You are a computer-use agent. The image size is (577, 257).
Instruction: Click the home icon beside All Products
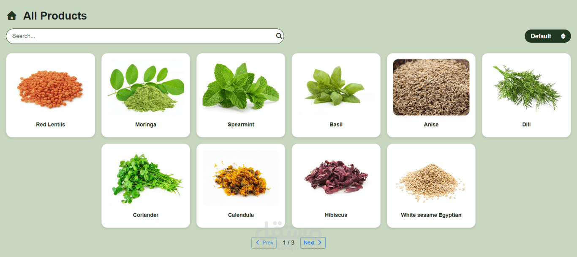click(12, 16)
